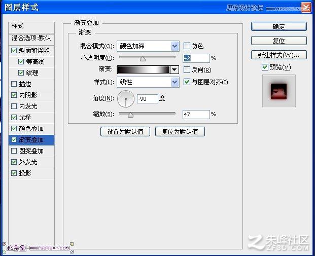Enable the 描边 checkbox
Viewport: 315px width, 256px height.
tap(14, 84)
